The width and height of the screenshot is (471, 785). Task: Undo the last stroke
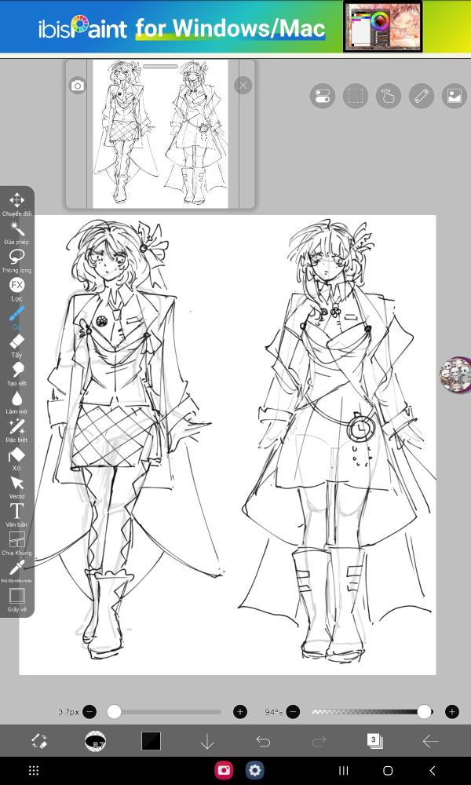(263, 741)
